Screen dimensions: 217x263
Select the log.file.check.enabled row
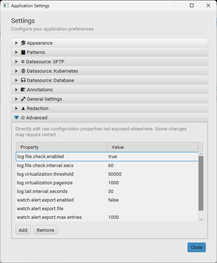tap(107, 157)
